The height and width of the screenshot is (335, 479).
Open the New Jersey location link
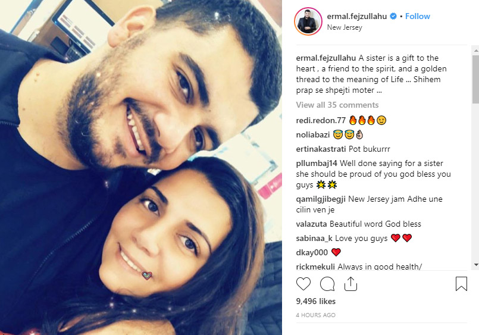[345, 27]
